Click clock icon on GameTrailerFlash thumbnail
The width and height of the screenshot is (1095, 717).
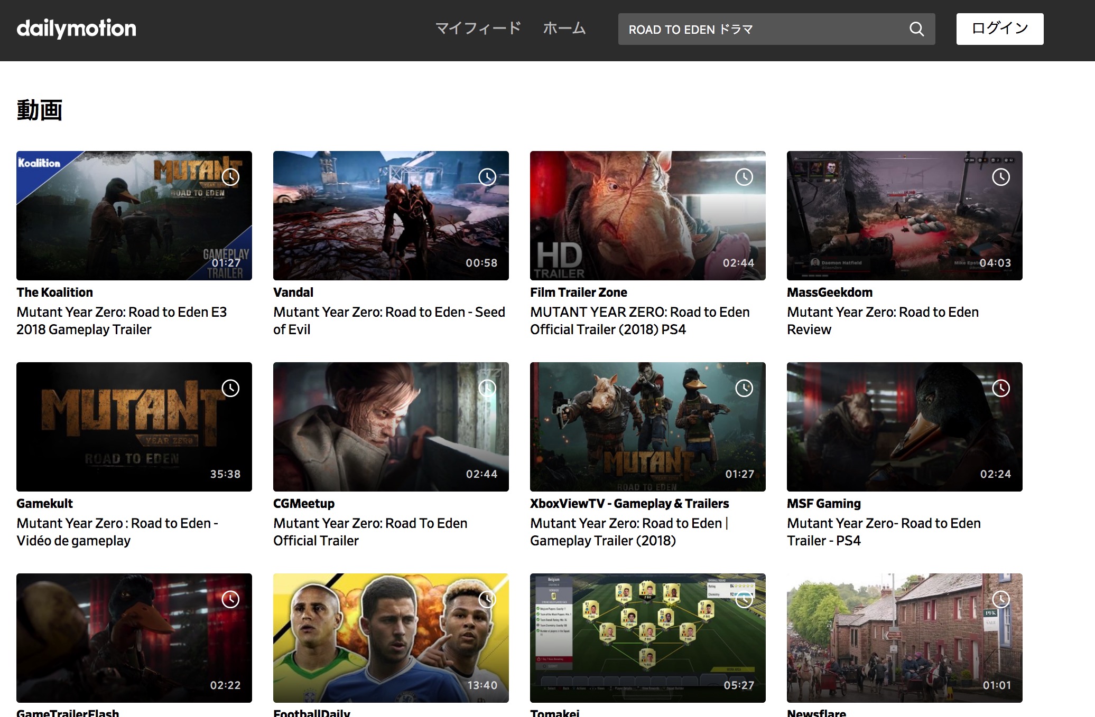230,599
